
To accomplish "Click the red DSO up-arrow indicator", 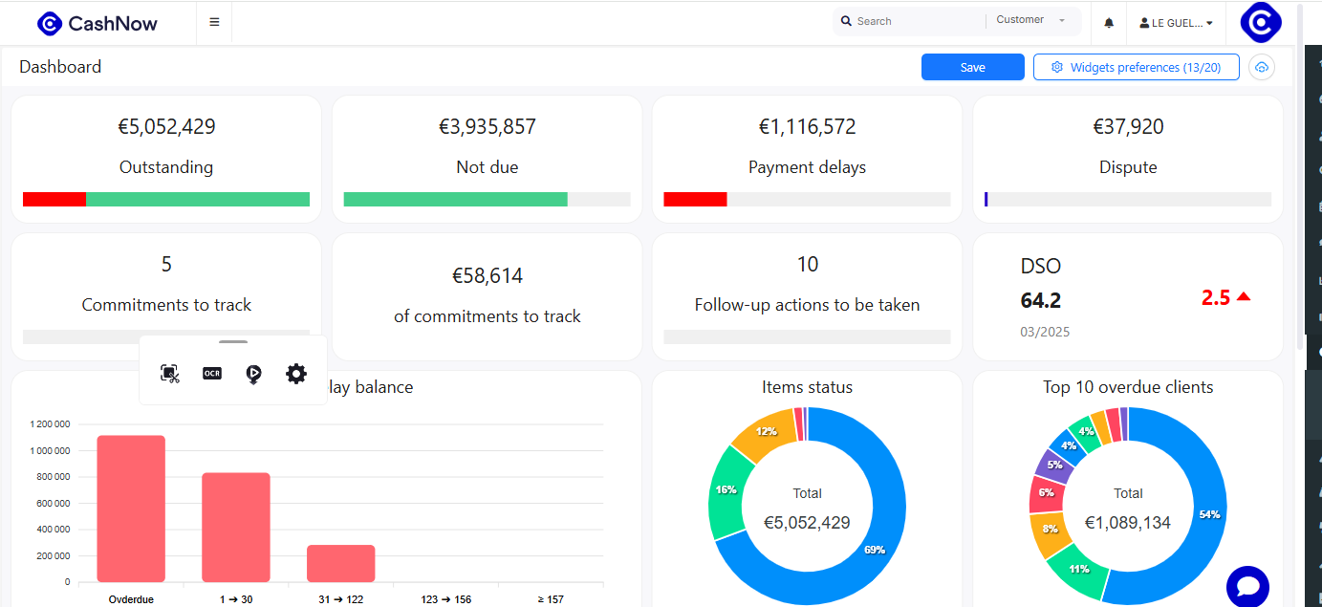I will tap(1244, 297).
